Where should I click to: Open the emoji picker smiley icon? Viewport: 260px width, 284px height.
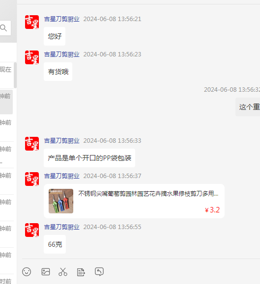(x=27, y=272)
